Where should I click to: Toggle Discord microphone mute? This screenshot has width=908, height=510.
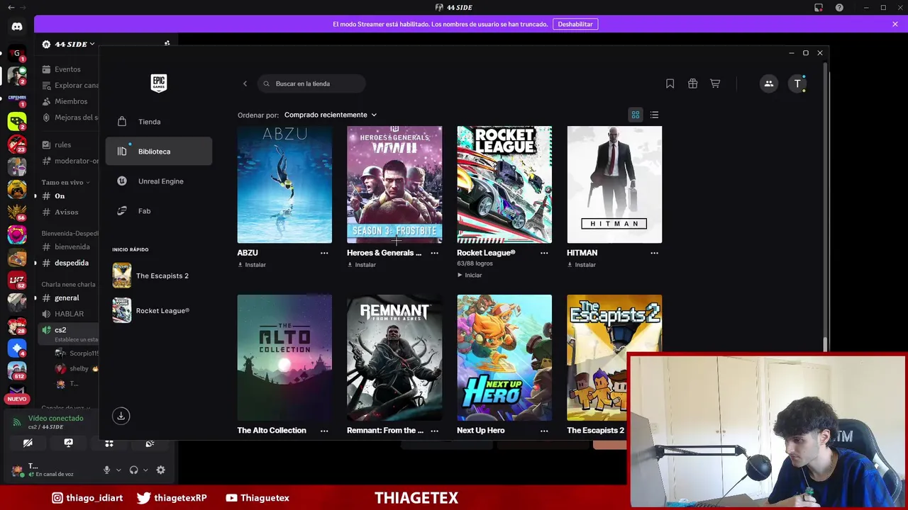pyautogui.click(x=106, y=470)
